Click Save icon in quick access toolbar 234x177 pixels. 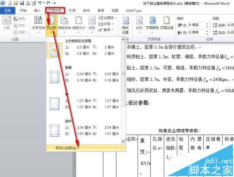pos(22,3)
